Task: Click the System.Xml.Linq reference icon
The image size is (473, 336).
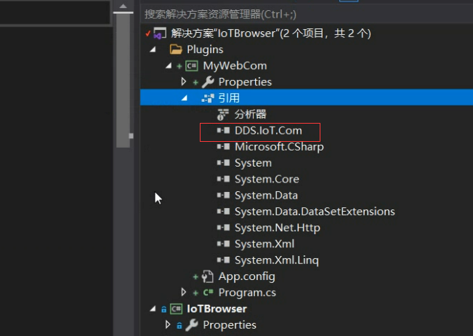Action: [223, 260]
